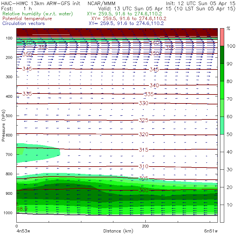Click the 'Potential temperature' legend label
Viewport: 237px width, 237px height.
click(27, 19)
